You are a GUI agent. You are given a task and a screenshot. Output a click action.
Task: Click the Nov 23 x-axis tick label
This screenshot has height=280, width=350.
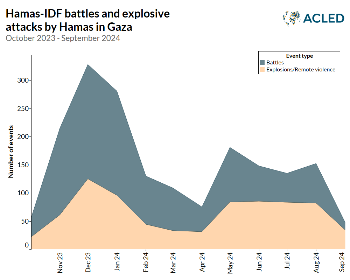tap(60, 263)
